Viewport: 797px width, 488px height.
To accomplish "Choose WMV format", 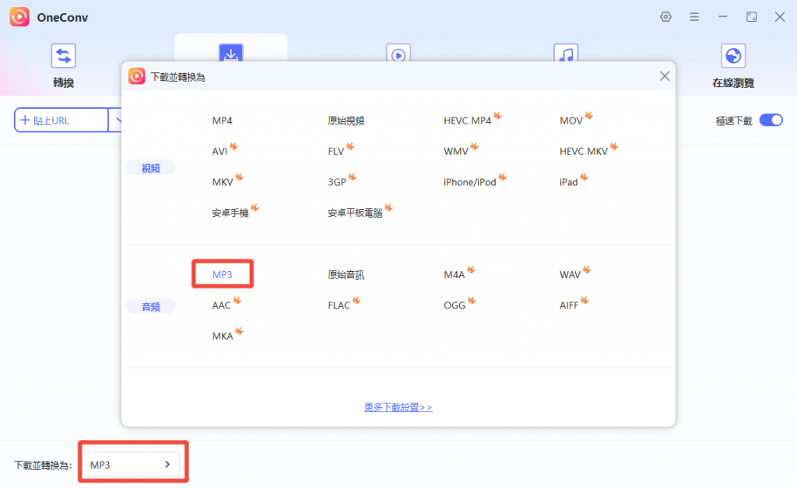I will point(456,152).
